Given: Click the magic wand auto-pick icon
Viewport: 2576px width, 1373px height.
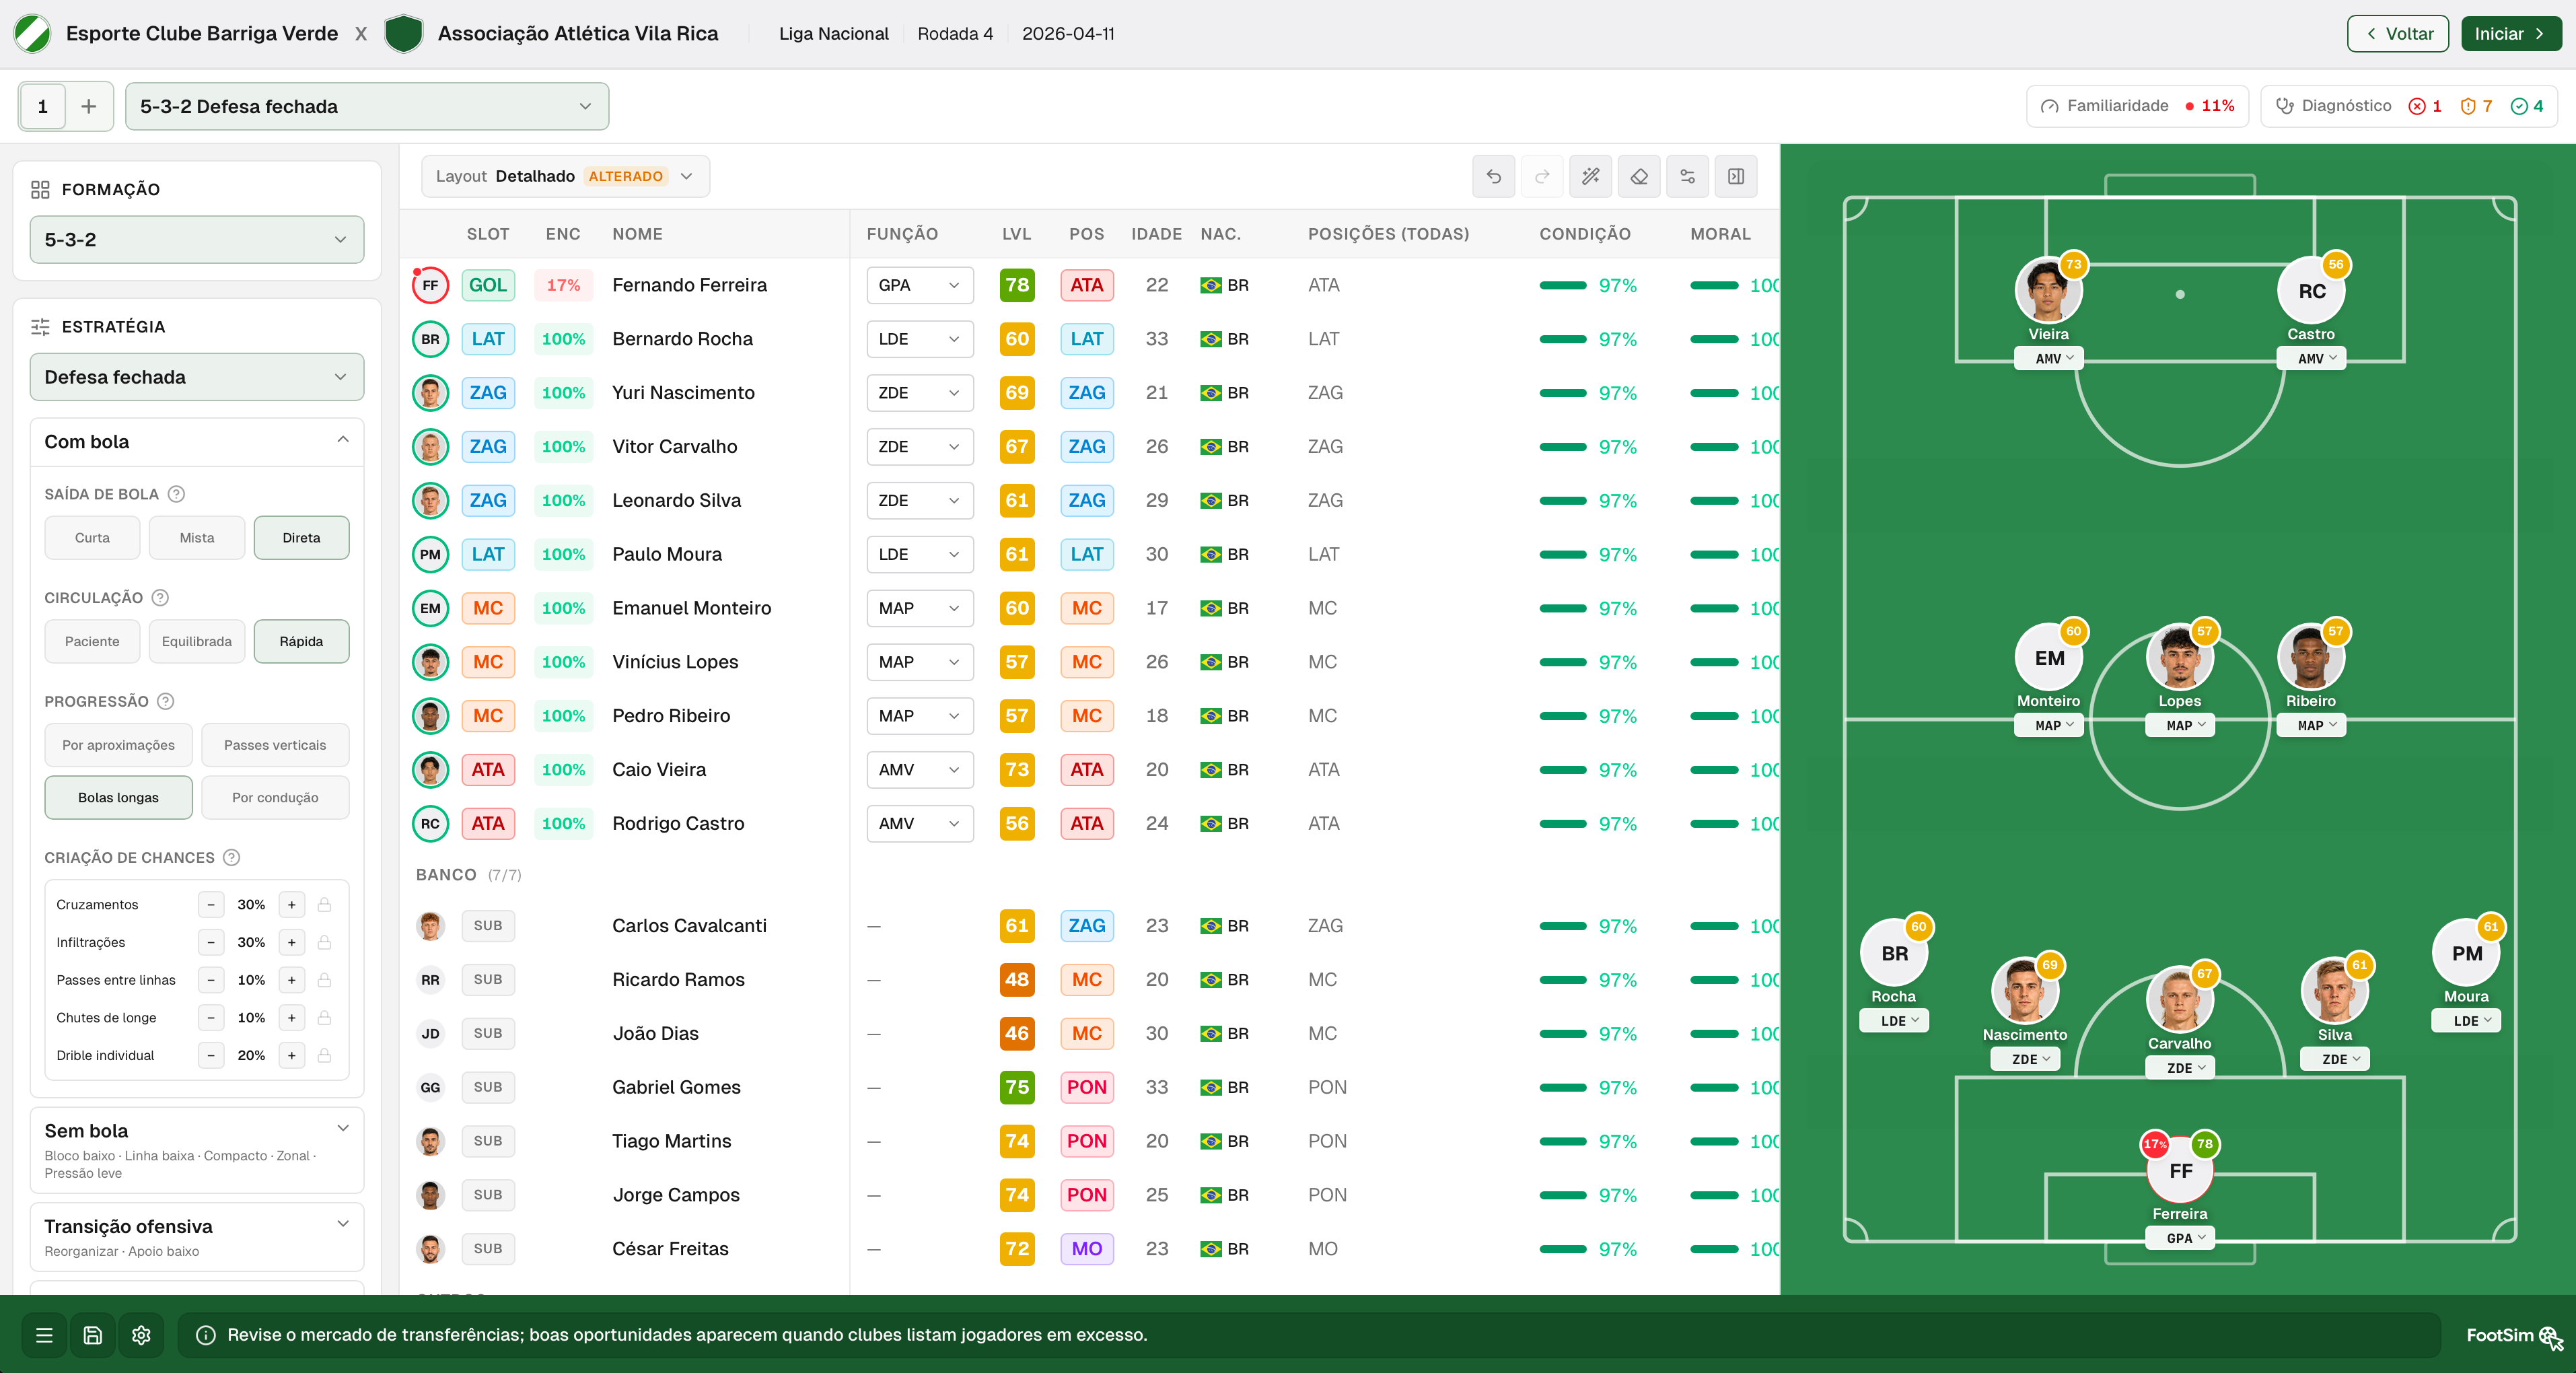Looking at the screenshot, I should [1590, 176].
